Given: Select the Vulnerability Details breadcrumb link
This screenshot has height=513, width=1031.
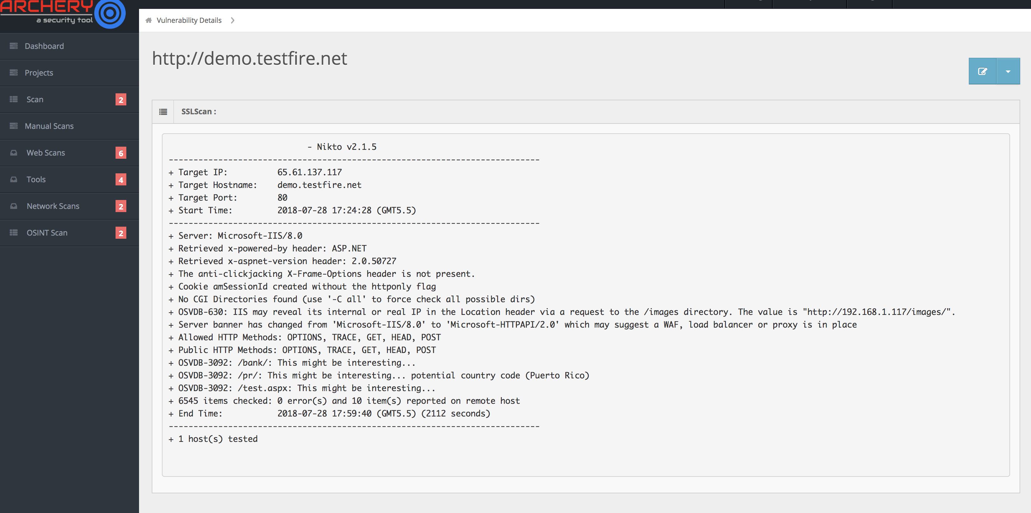Looking at the screenshot, I should 189,20.
